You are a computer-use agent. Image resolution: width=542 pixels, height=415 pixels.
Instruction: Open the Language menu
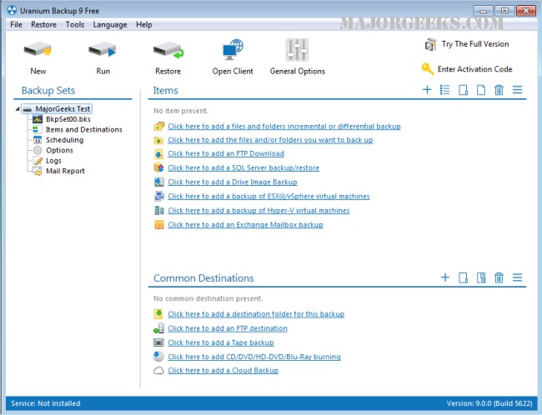click(110, 24)
